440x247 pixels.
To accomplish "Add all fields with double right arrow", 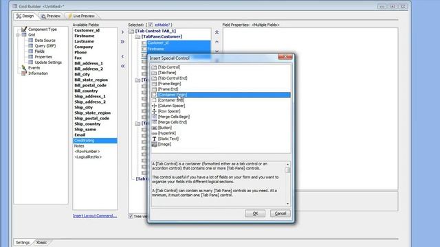I will coord(122,42).
